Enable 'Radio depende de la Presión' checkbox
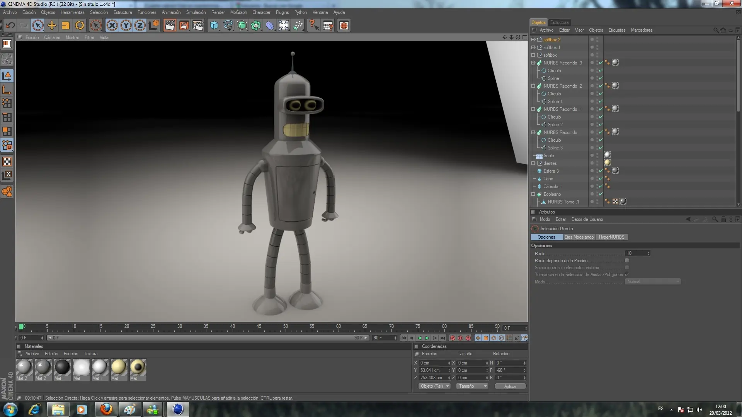This screenshot has height=417, width=742. click(627, 261)
